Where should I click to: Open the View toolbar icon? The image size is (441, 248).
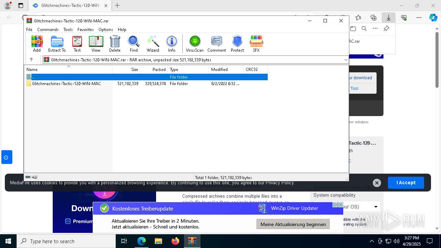click(96, 44)
